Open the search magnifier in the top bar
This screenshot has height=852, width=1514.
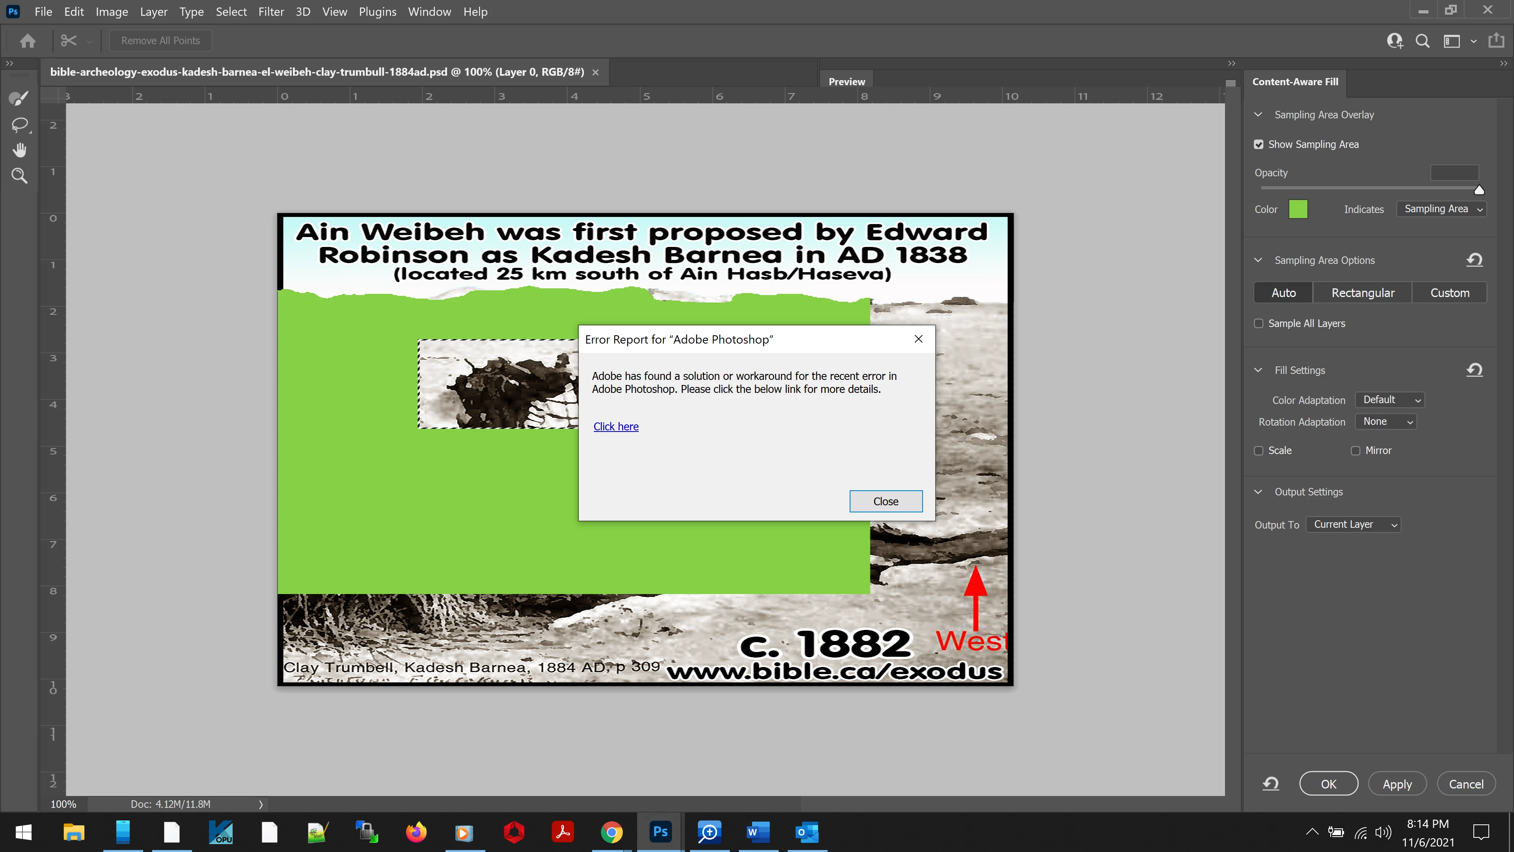point(1422,41)
